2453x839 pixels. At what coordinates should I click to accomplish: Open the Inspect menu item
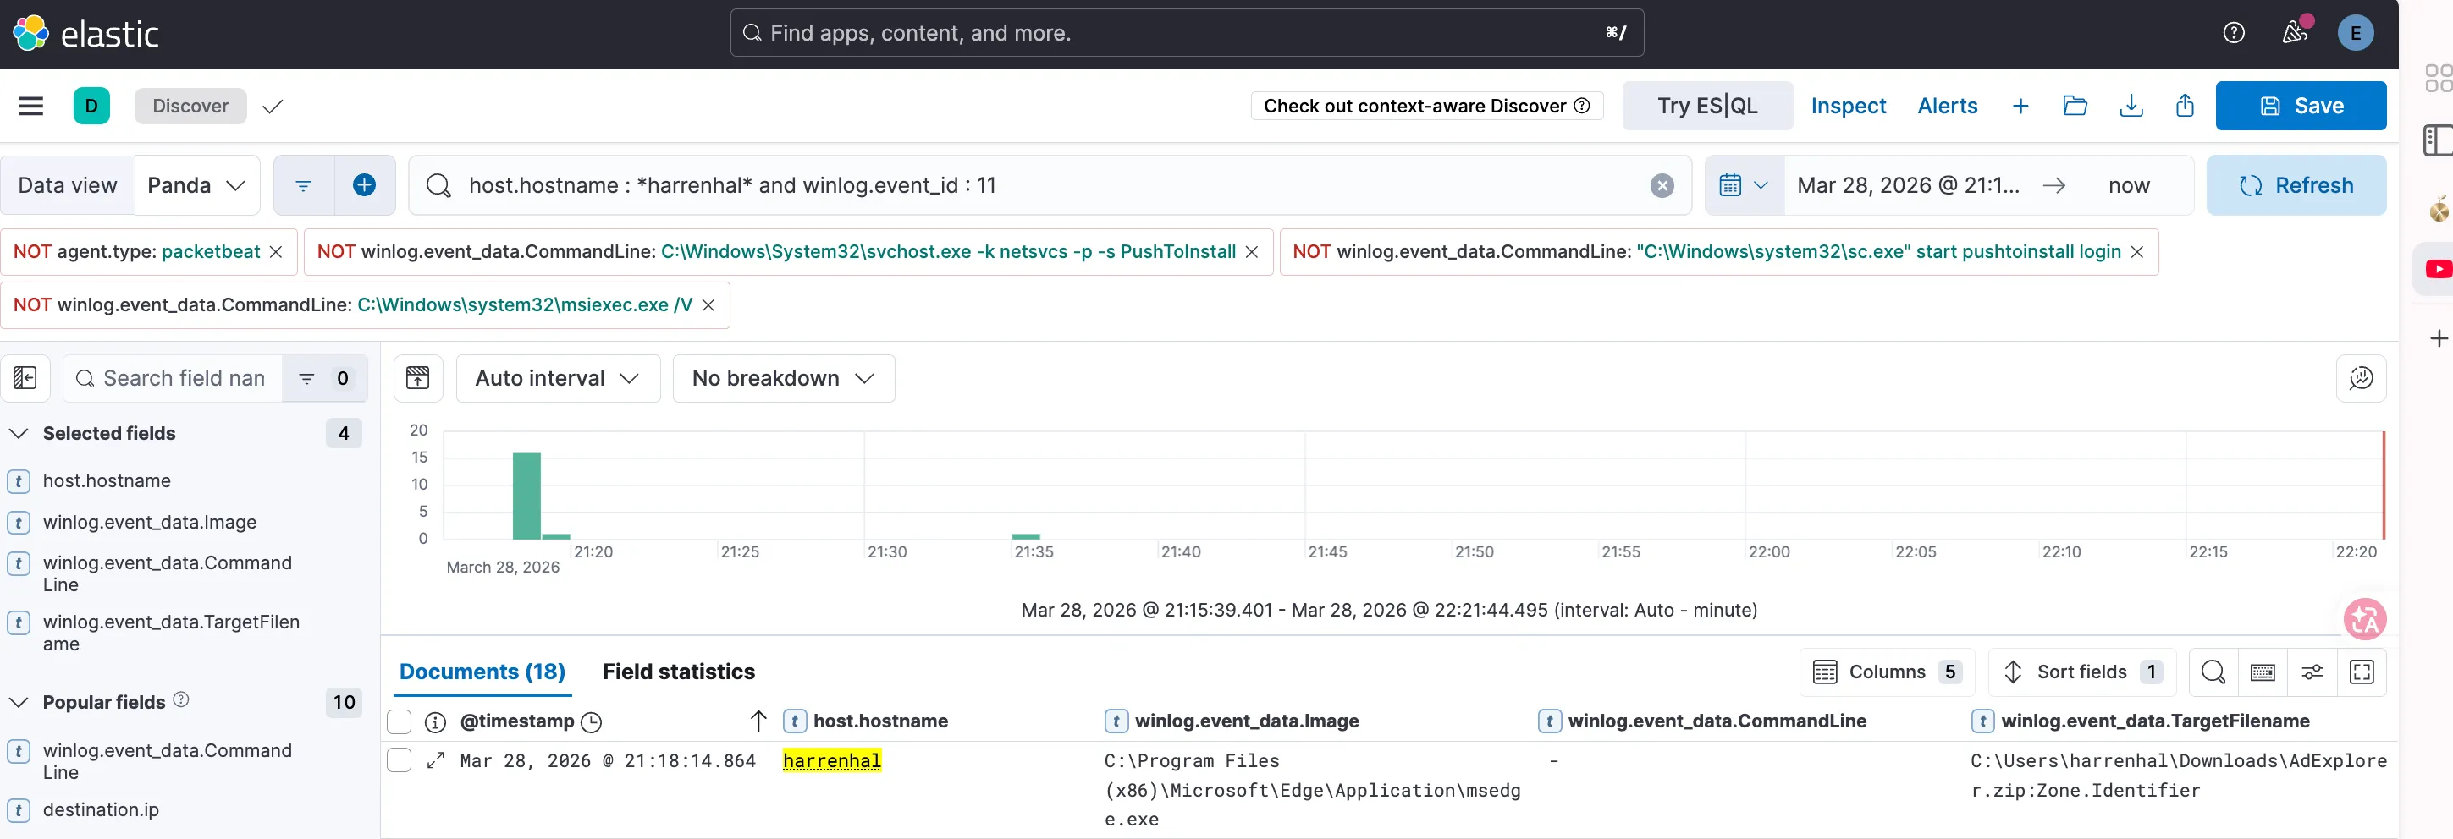(1847, 106)
